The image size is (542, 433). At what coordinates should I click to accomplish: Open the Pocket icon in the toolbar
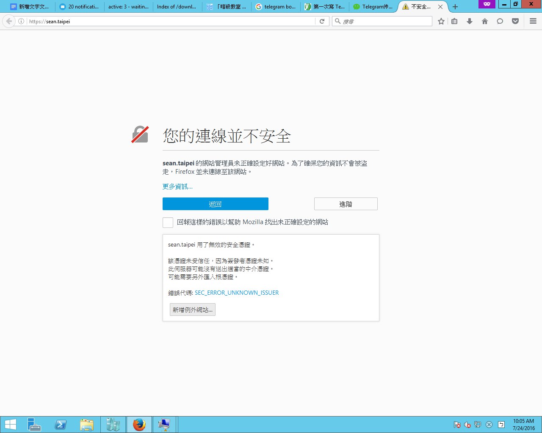coord(515,21)
